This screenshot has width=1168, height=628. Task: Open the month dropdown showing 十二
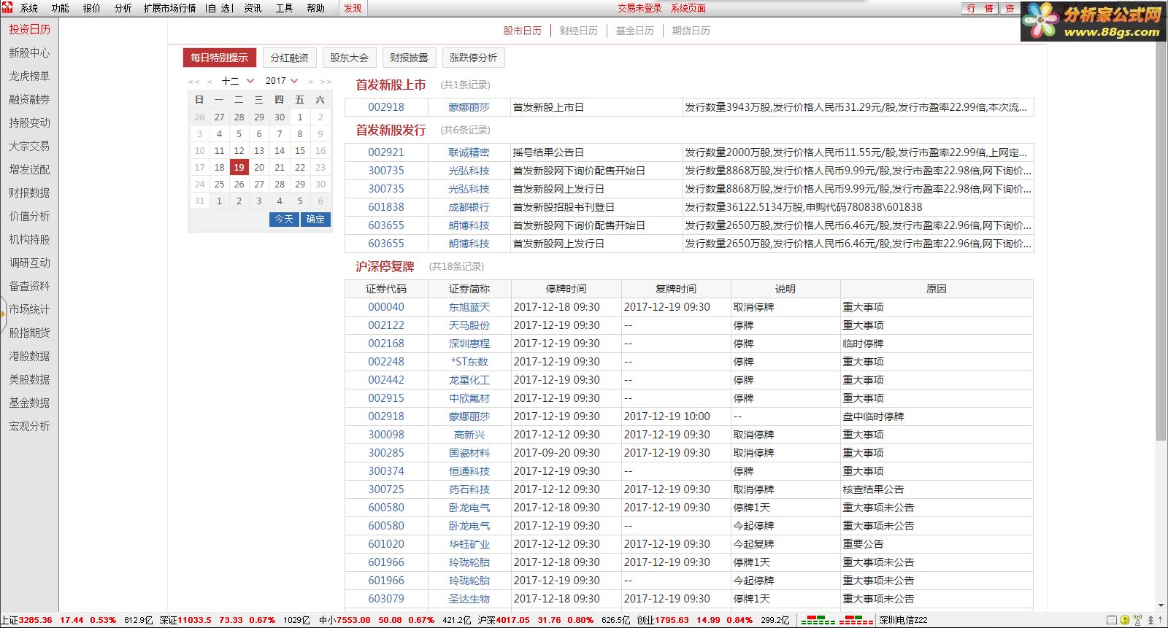[x=238, y=81]
